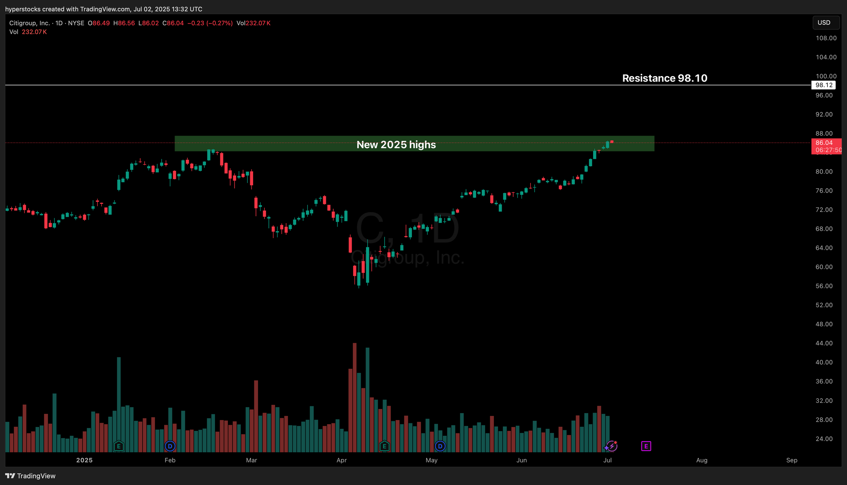Click the open value O86.49
This screenshot has width=847, height=485.
(99, 23)
